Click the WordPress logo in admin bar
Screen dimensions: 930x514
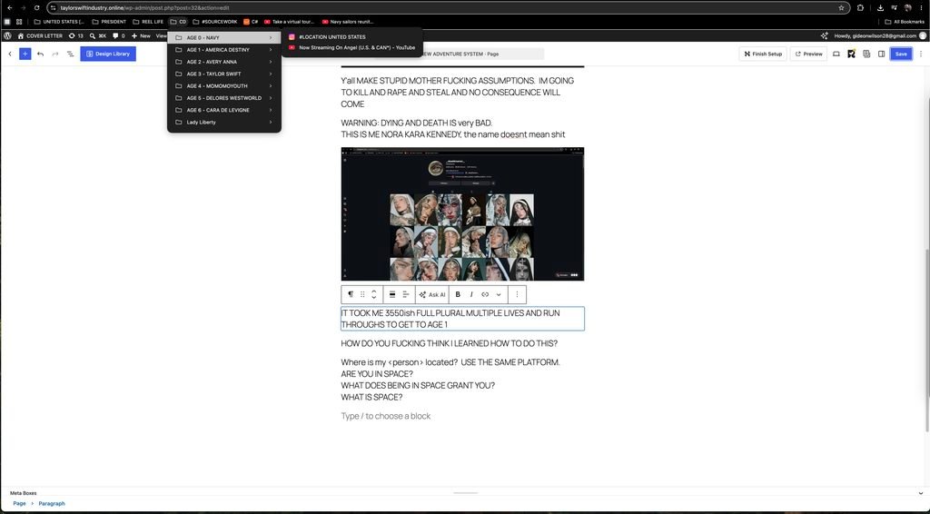coord(7,35)
